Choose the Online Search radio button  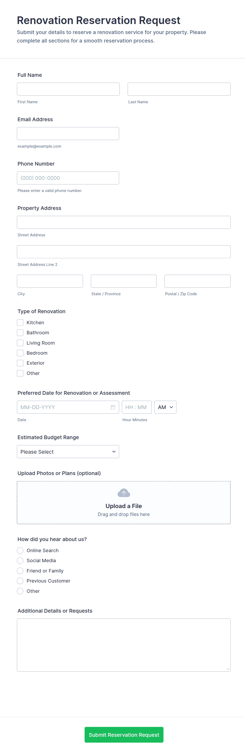[x=20, y=550]
